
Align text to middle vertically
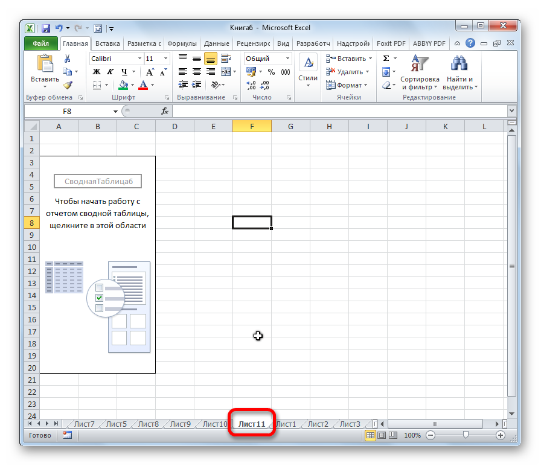pos(197,59)
